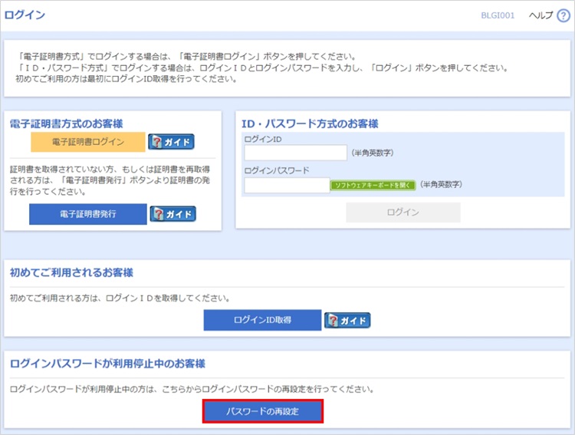Select the ログインパスワードが利用停止中のお客様 heading

107,363
